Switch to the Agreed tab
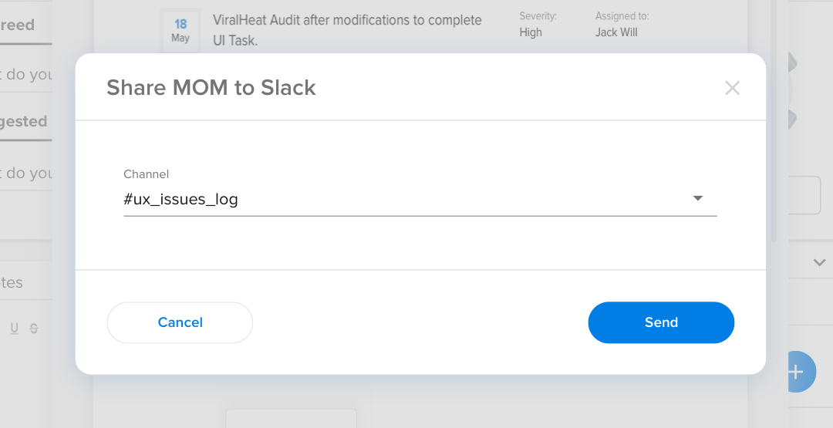Image resolution: width=833 pixels, height=428 pixels. 19,25
